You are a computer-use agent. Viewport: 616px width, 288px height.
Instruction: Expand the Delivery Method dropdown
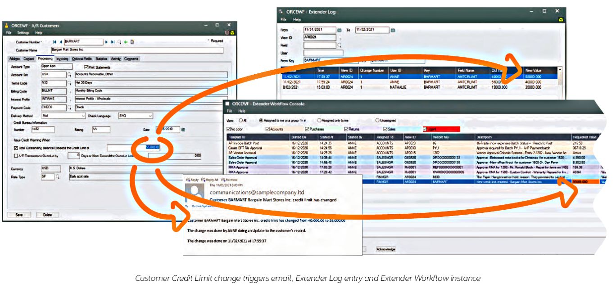[x=84, y=116]
